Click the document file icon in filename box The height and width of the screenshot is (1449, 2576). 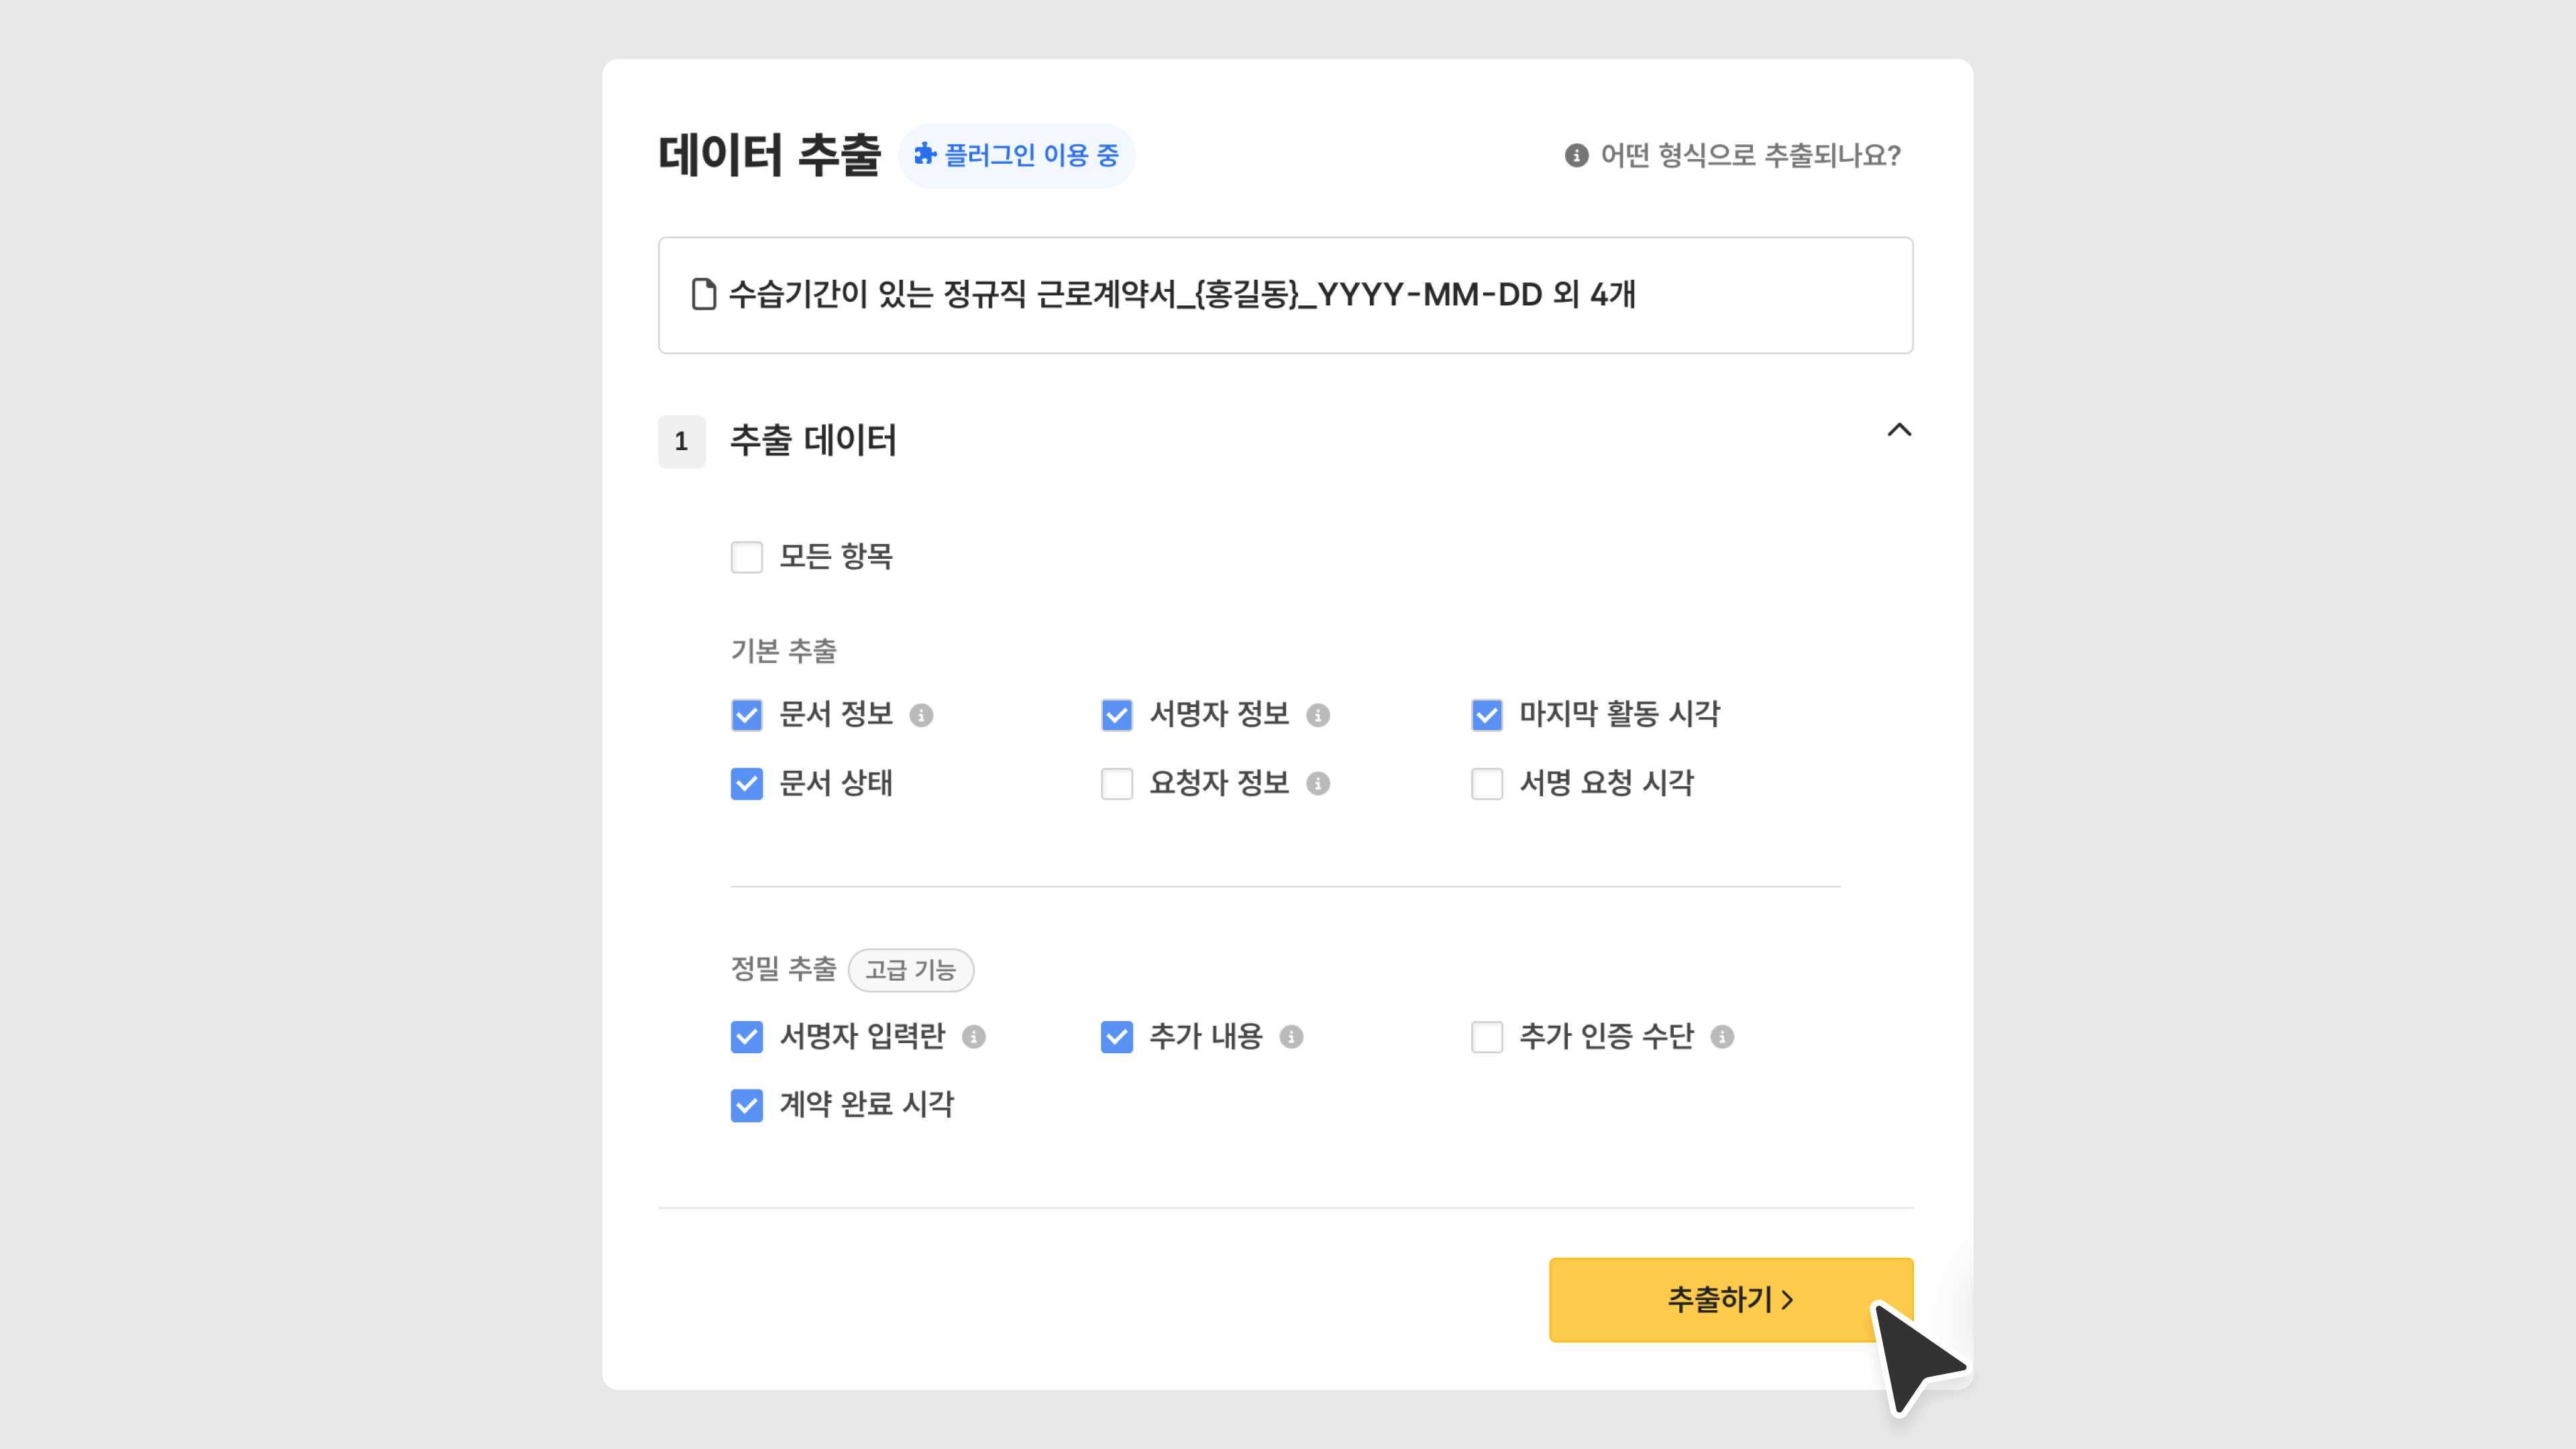(x=704, y=294)
